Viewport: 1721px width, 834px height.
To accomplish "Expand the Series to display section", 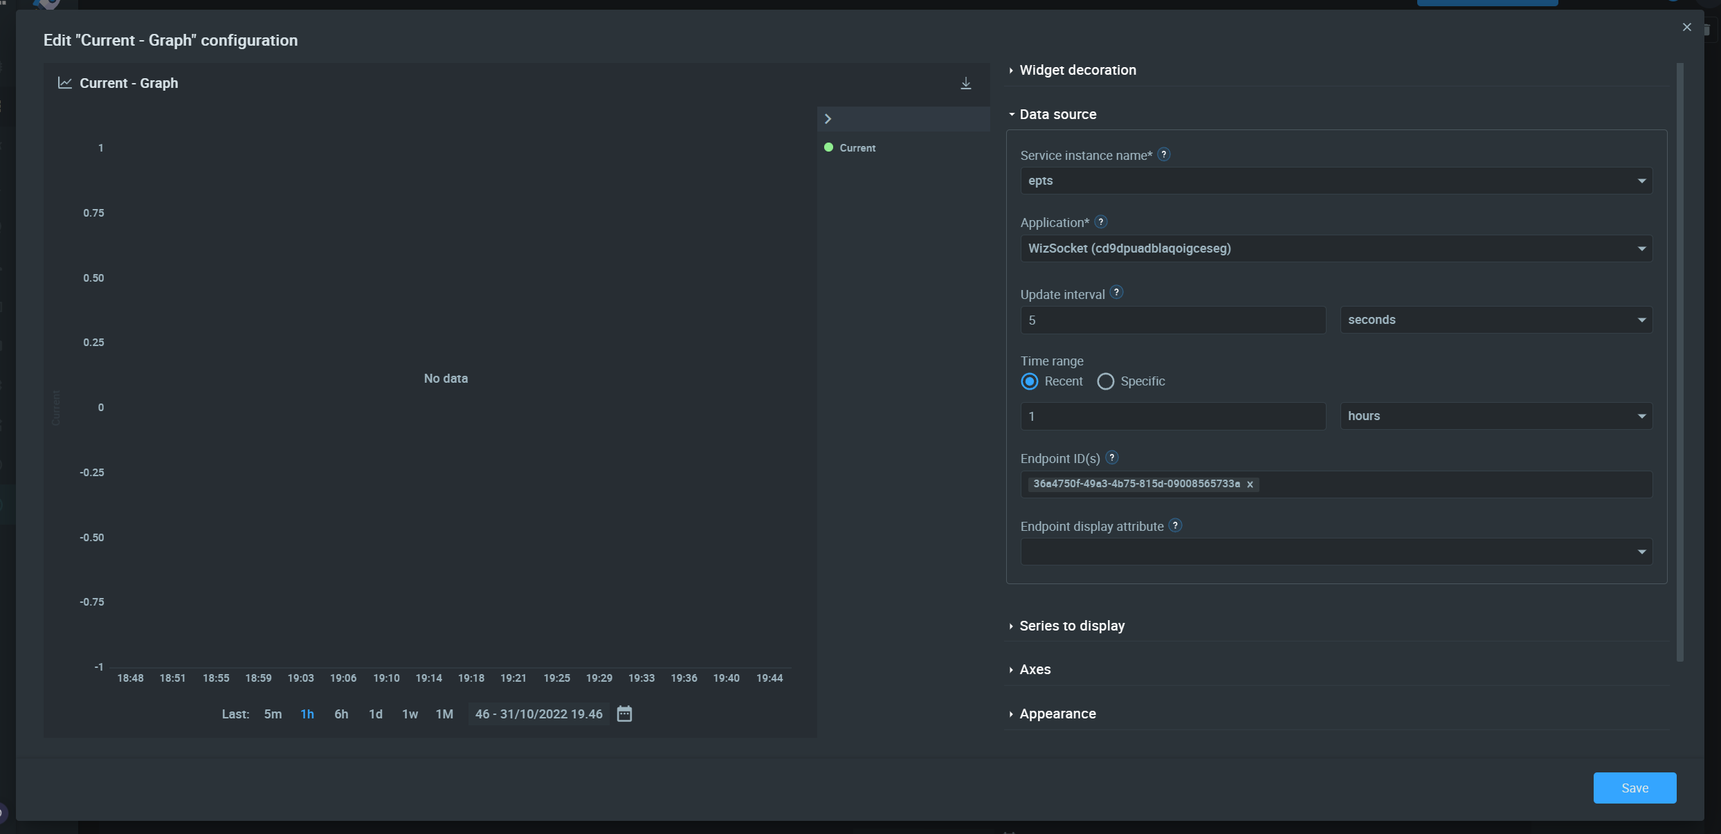I will [x=1072, y=626].
